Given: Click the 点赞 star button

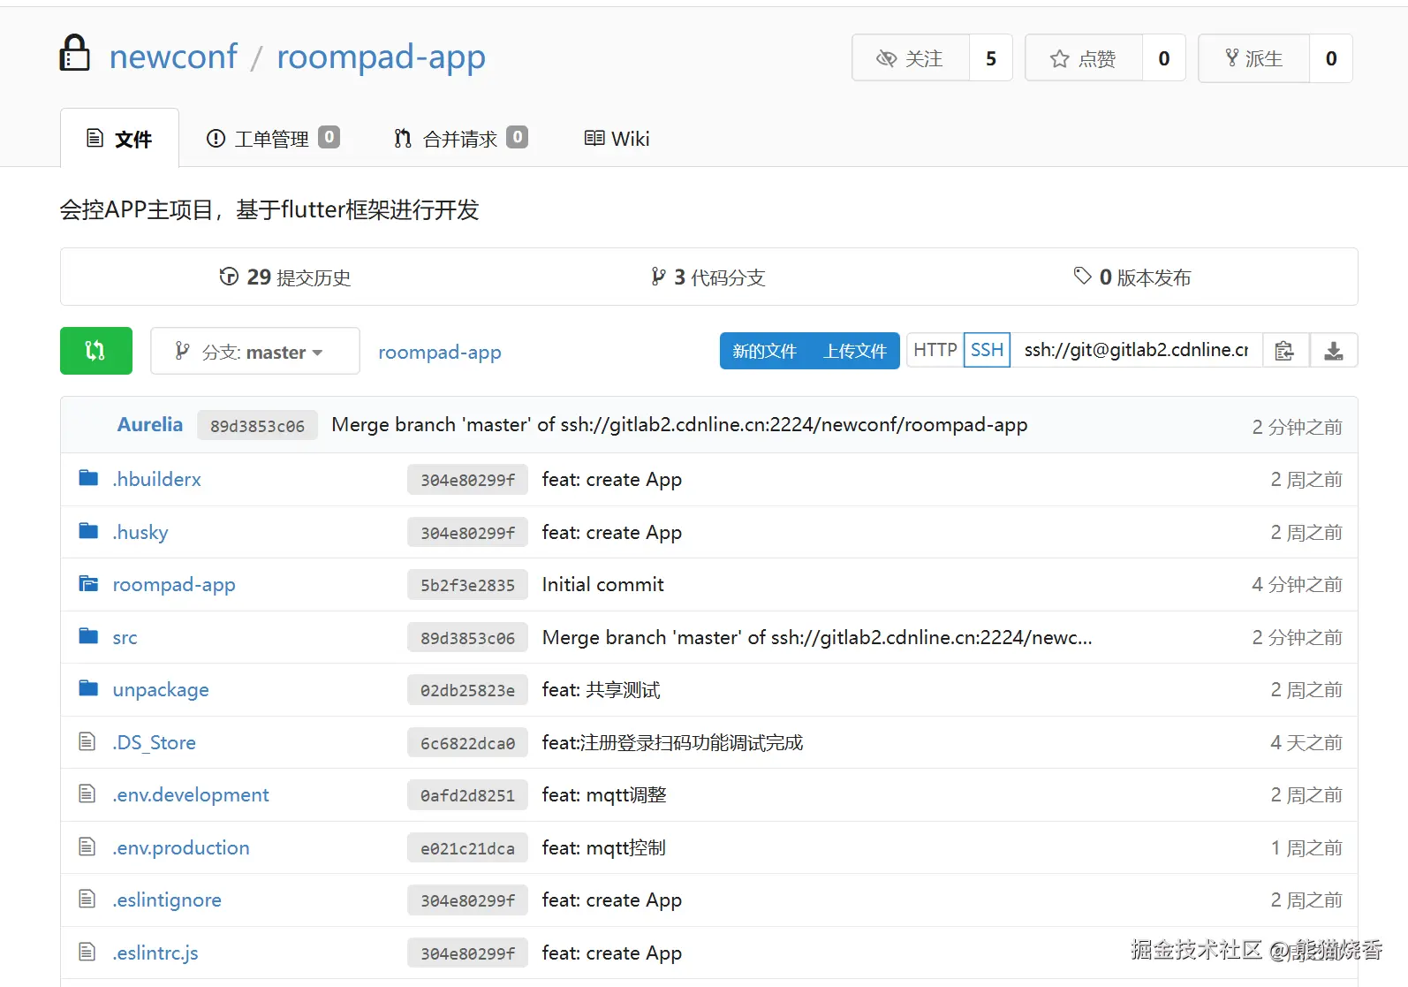Looking at the screenshot, I should tap(1084, 58).
